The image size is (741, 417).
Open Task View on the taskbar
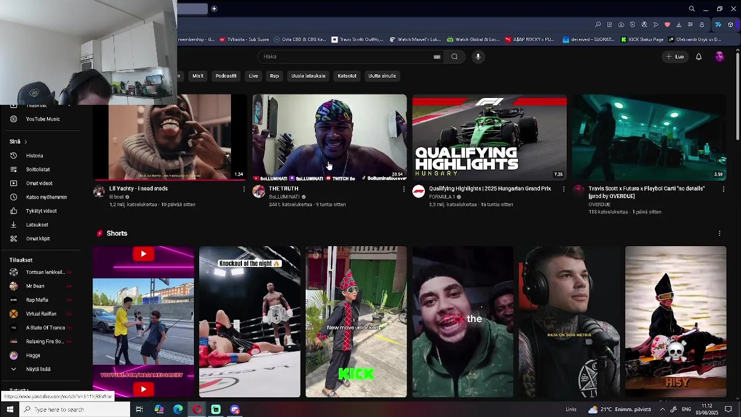click(140, 409)
